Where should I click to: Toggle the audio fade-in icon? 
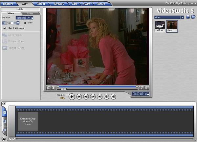(4, 28)
